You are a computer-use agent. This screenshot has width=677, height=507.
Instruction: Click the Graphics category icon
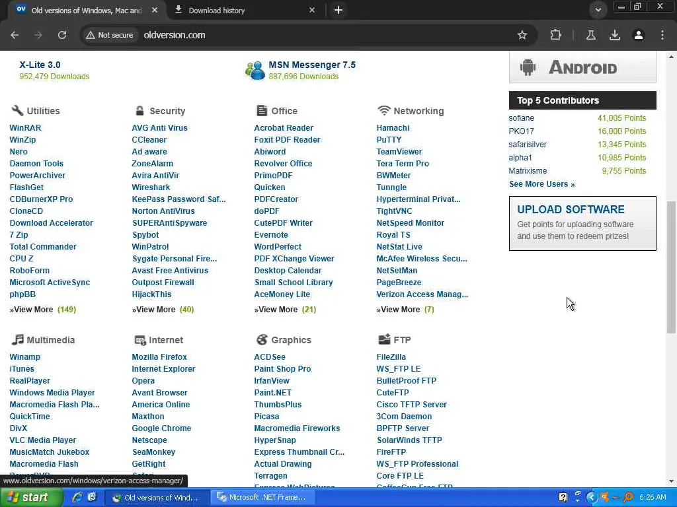(x=262, y=340)
